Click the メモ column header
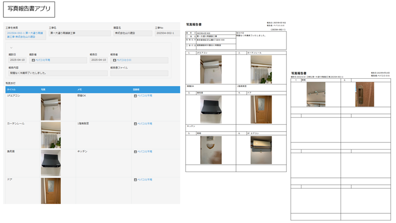The image size is (396, 223). (80, 89)
